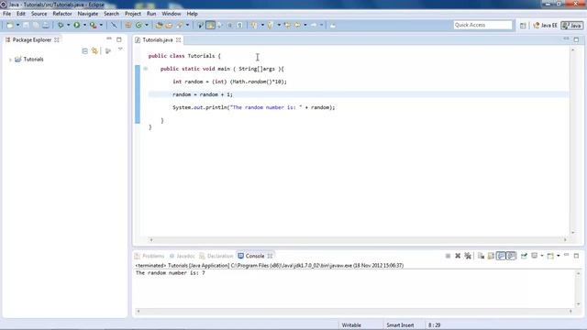587x330 pixels.
Task: Open the Debug icon dropdown arrow
Action: 68,25
